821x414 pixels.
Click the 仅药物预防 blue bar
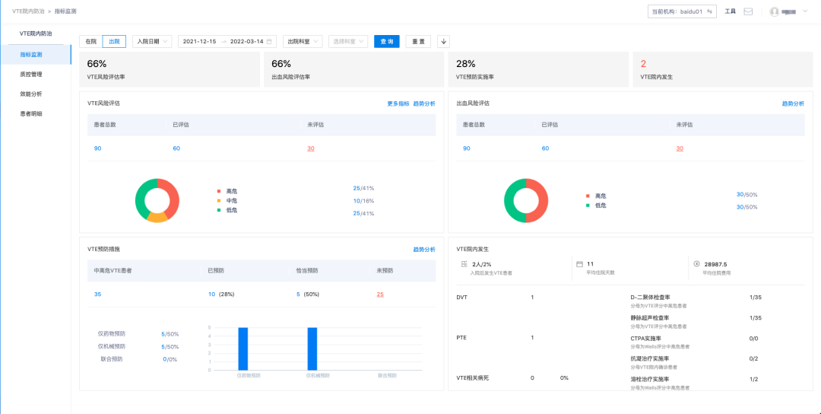243,349
